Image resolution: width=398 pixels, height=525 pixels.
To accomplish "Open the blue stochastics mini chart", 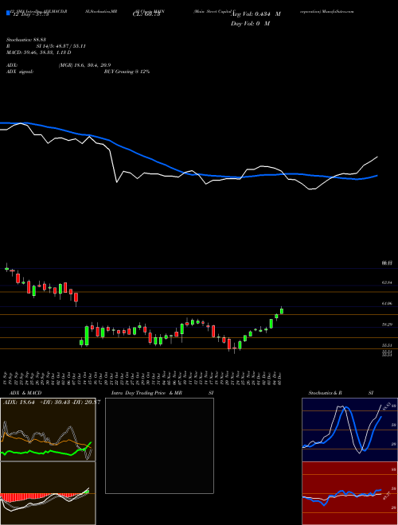I will (x=349, y=430).
